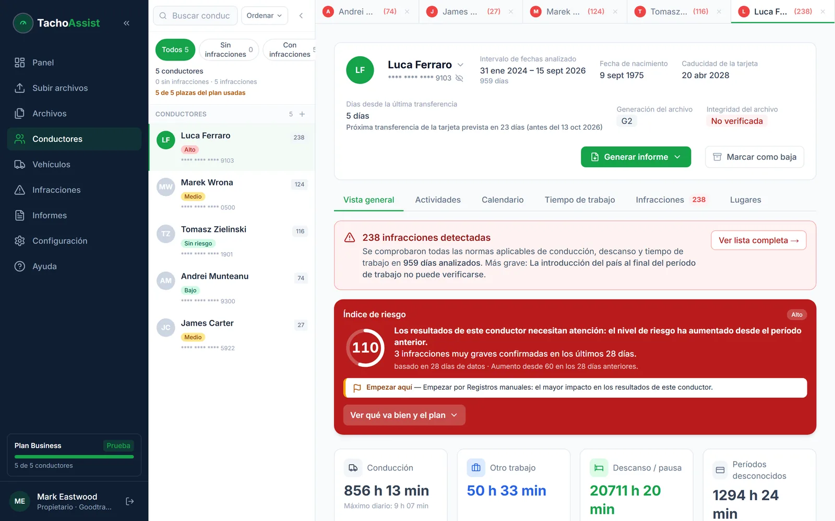The width and height of the screenshot is (835, 521).
Task: Expand the Luca Ferraro name dropdown
Action: click(460, 65)
